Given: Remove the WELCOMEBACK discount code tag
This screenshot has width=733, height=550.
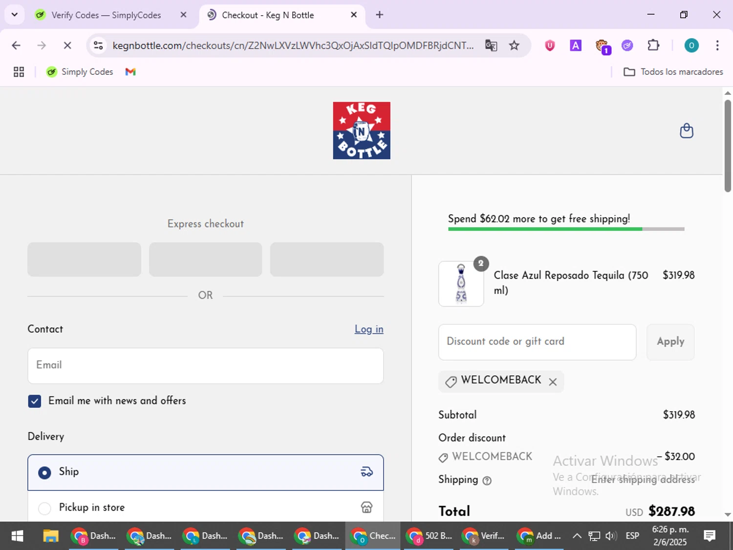Looking at the screenshot, I should pyautogui.click(x=553, y=382).
